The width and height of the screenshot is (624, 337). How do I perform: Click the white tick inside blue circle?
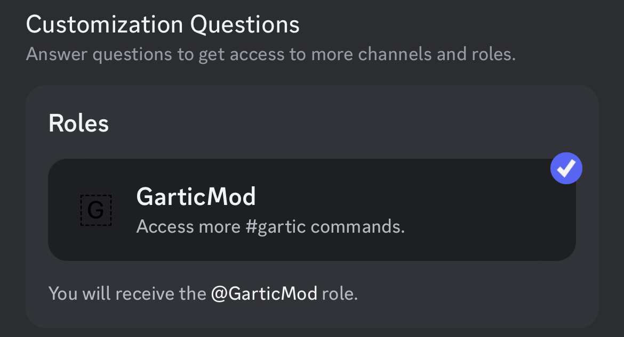(566, 168)
